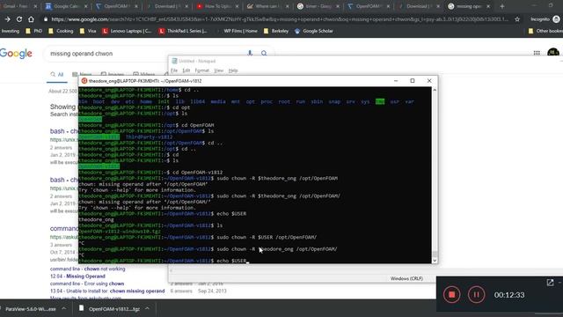
Task: Bookmark this page with the star icon
Action: tap(517, 19)
